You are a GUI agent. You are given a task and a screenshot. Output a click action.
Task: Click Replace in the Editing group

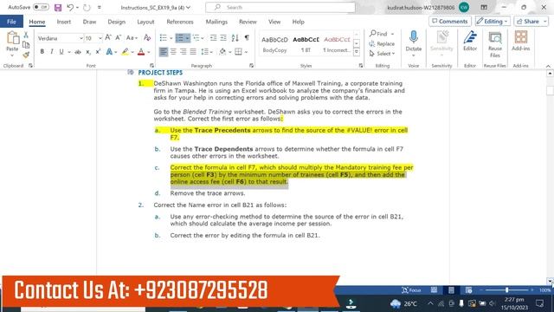point(382,43)
